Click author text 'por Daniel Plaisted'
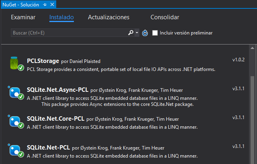The image size is (257, 164). 81,61
